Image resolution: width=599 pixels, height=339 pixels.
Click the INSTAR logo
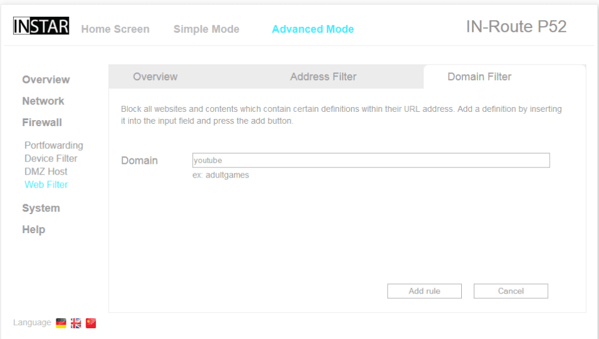pyautogui.click(x=41, y=27)
